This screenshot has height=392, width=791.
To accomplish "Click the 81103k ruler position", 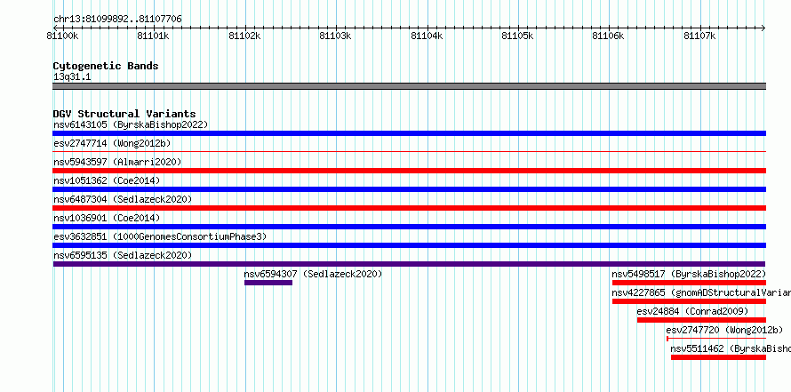I will coord(337,36).
